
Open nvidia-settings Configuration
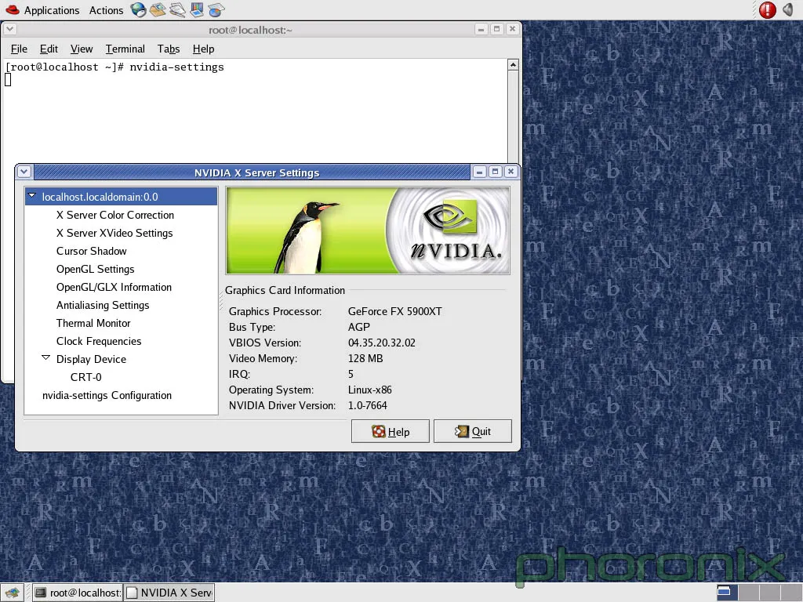coord(107,395)
